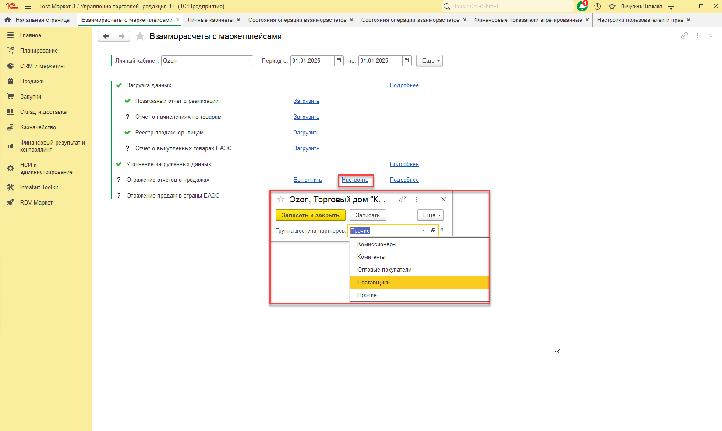Click the Настроить link
This screenshot has width=722, height=431.
pyautogui.click(x=355, y=180)
